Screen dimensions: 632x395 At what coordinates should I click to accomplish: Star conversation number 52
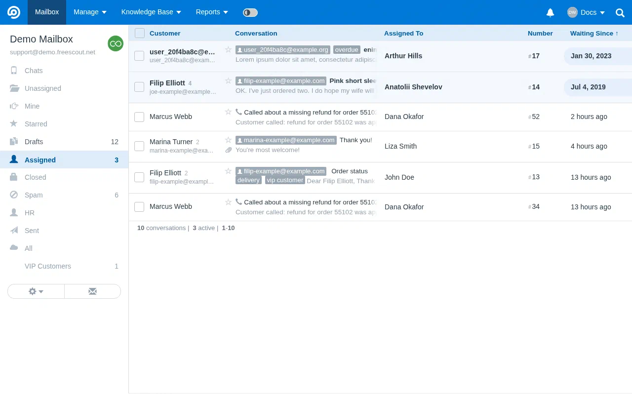pyautogui.click(x=228, y=112)
